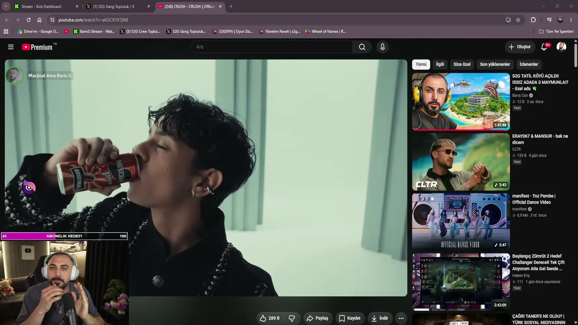Close the Stream - Kick Dashboard tab

click(77, 6)
